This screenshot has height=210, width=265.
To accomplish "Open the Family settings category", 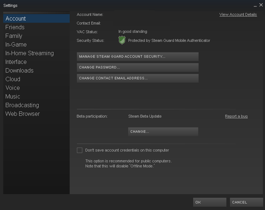I will pyautogui.click(x=36, y=36).
